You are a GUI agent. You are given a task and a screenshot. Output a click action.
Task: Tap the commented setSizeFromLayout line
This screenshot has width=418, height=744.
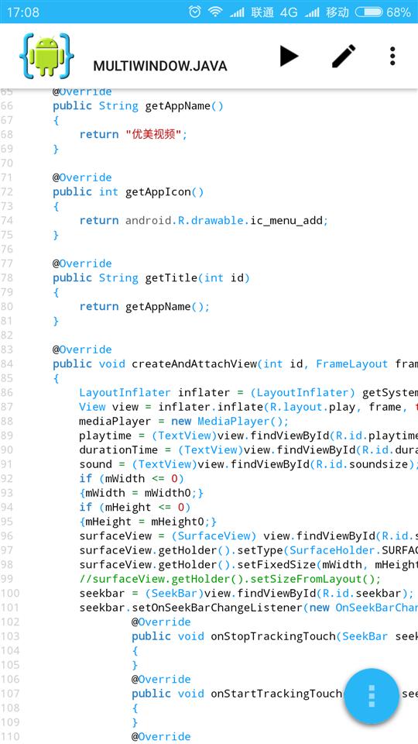click(230, 579)
